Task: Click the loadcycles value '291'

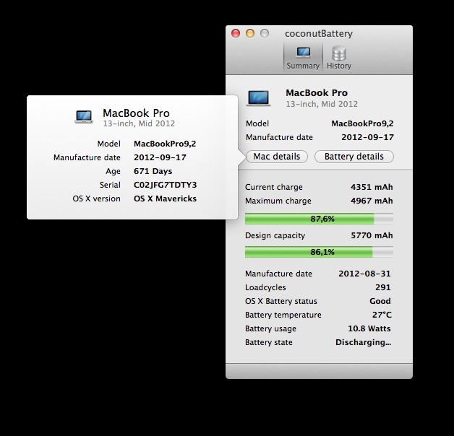Action: (382, 287)
